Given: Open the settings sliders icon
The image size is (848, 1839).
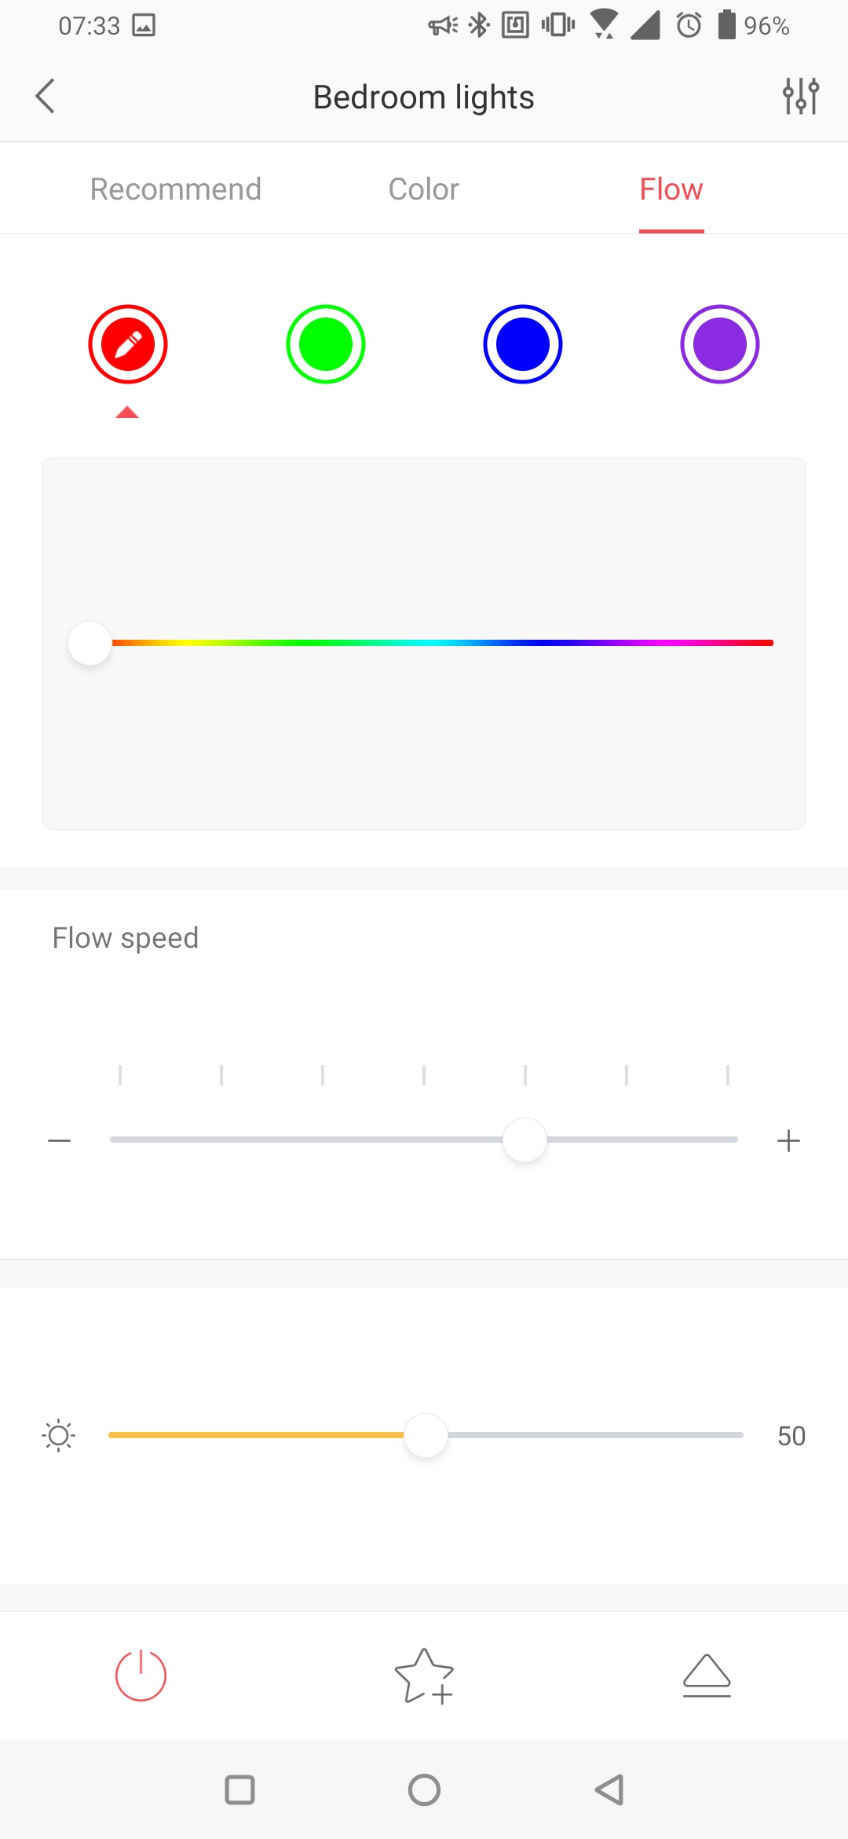Looking at the screenshot, I should 801,97.
